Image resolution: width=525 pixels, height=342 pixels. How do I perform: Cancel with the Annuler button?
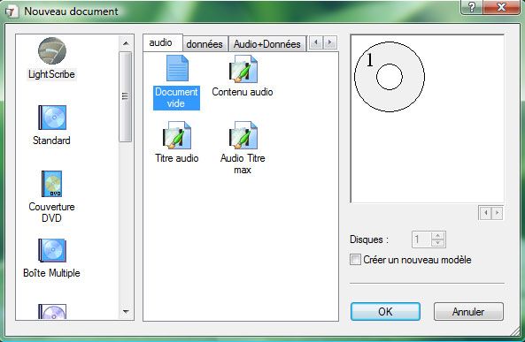[x=468, y=312]
